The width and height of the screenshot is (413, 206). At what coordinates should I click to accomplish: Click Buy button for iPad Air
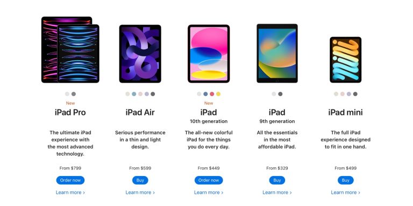pyautogui.click(x=140, y=180)
